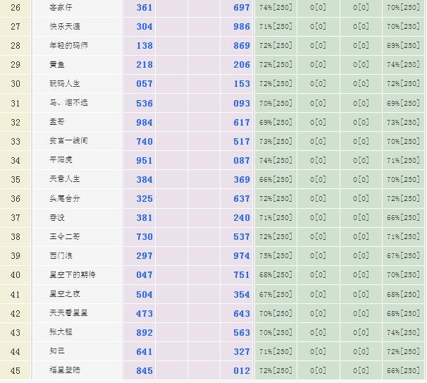
Task: Select row number 40 cell
Action: (16, 275)
